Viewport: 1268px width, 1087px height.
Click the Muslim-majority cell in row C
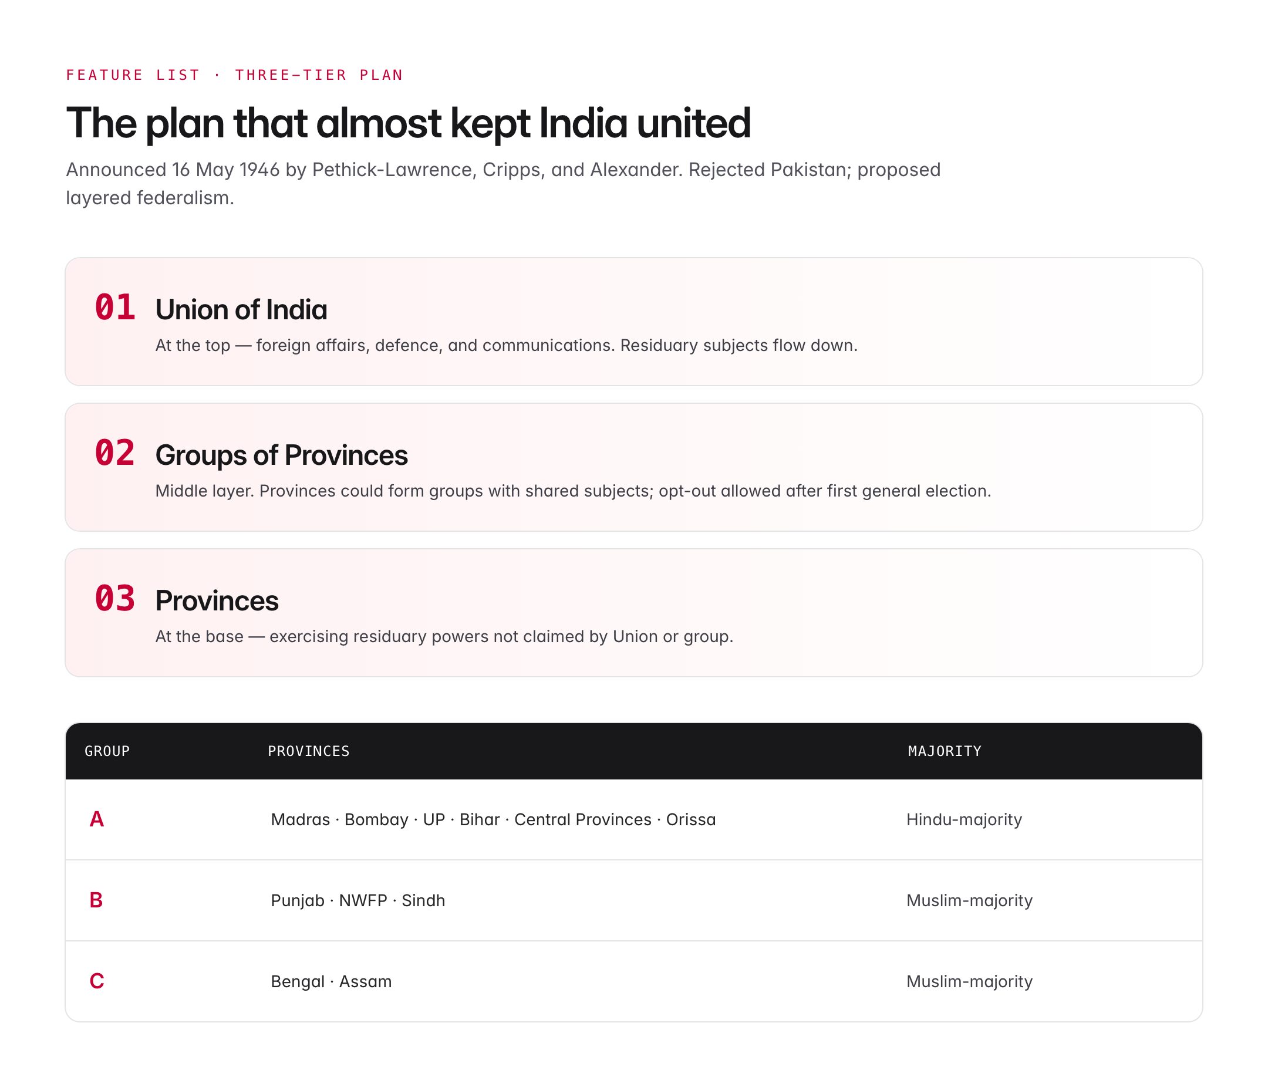tap(969, 981)
